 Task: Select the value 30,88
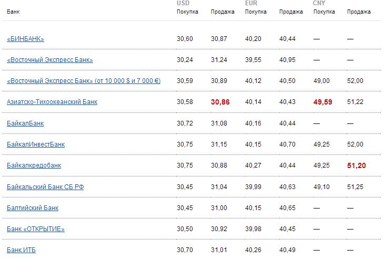(x=219, y=165)
